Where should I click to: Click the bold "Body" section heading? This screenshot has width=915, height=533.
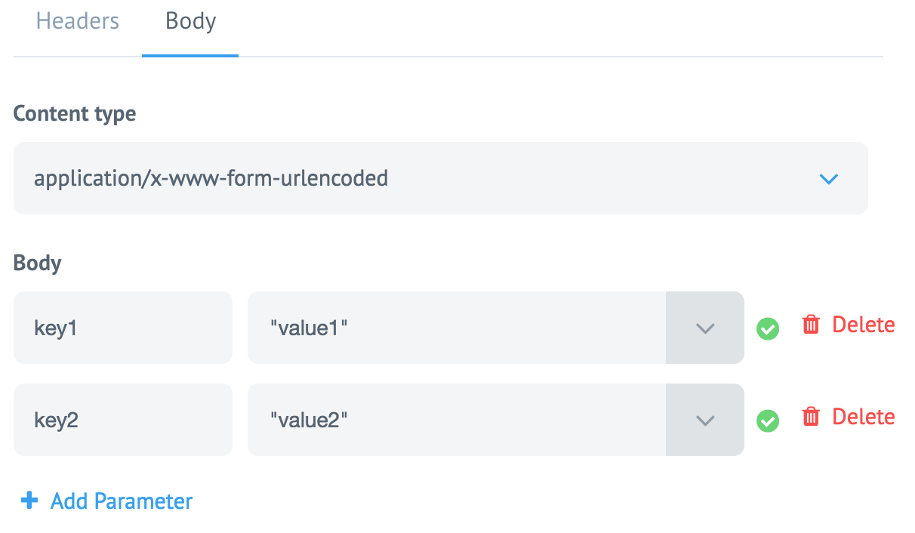[x=38, y=263]
